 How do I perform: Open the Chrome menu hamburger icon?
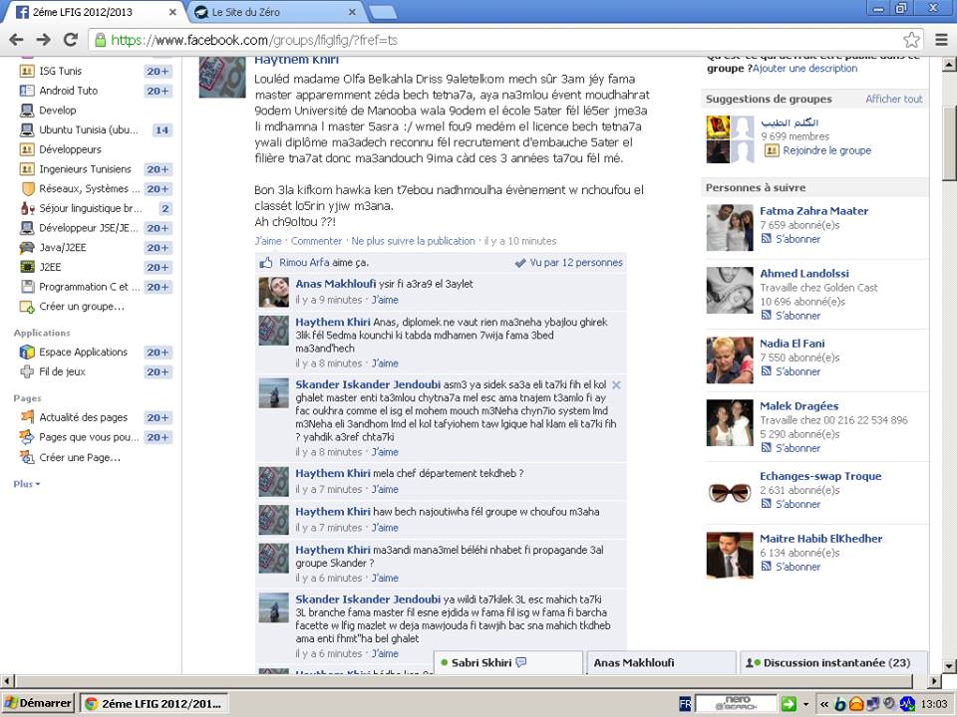(941, 40)
